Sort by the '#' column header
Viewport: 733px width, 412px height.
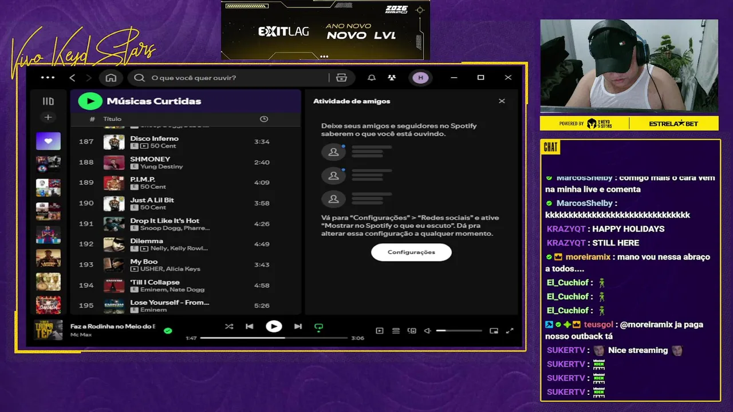tap(92, 119)
